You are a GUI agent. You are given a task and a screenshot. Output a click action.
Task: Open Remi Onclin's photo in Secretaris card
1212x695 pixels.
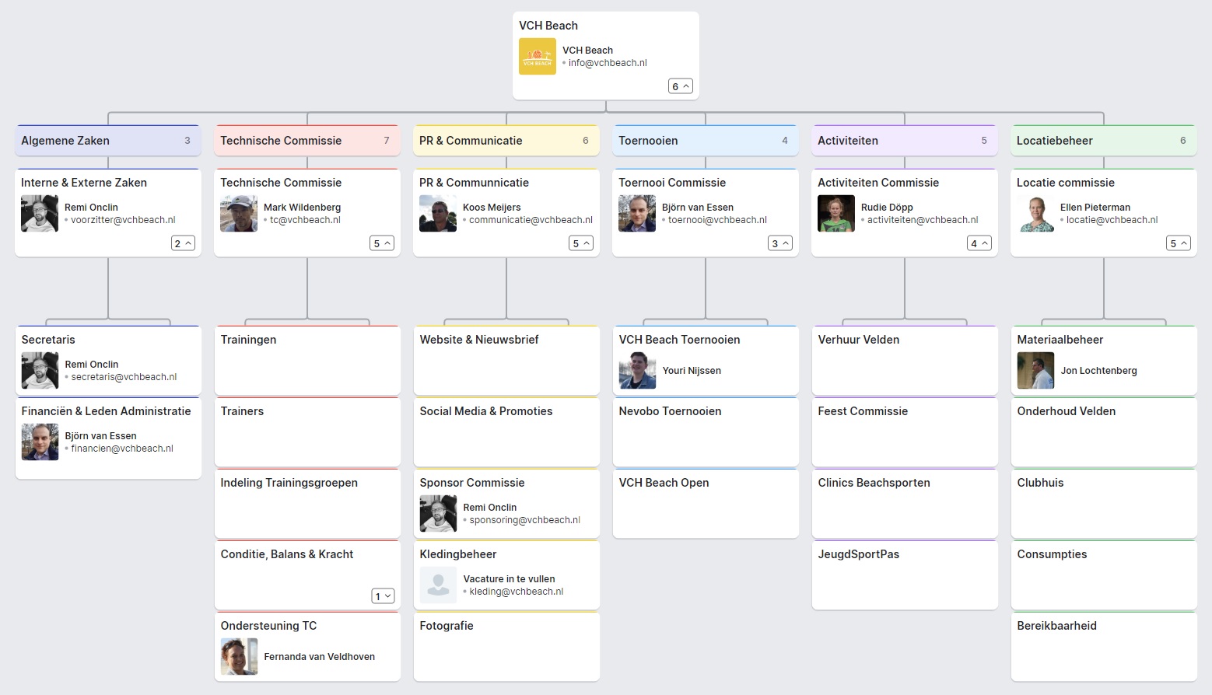point(40,371)
